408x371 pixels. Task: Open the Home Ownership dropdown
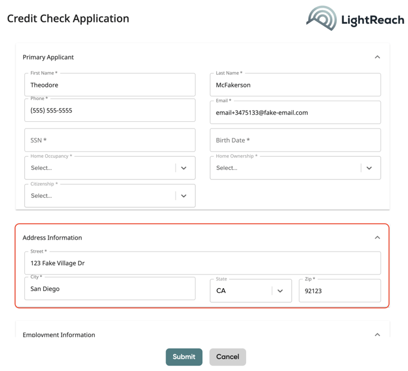click(295, 168)
